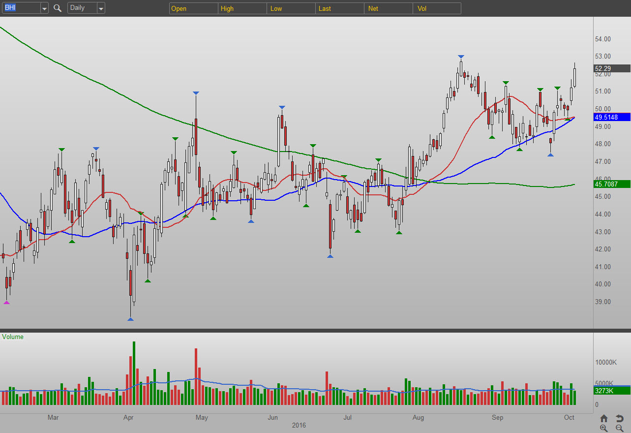631x433 pixels.
Task: Zoom in using the plus magnifier icon
Action: click(x=604, y=428)
